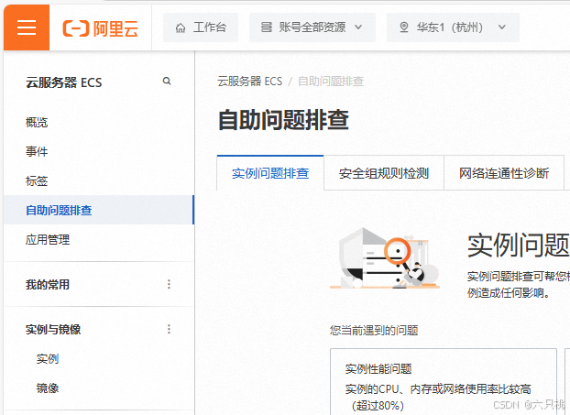Click the 自助问题排查 breadcrumb item
Viewport: 570px width, 415px height.
pos(331,82)
